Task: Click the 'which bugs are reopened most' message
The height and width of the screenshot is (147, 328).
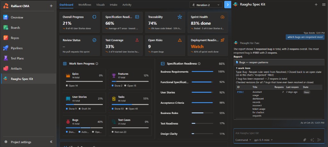Action: (305, 37)
